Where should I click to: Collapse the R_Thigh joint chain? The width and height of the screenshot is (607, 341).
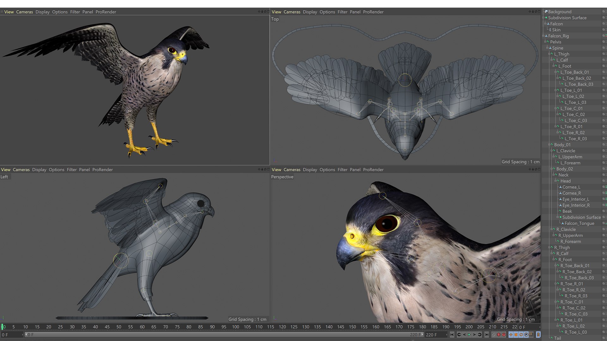pos(549,248)
